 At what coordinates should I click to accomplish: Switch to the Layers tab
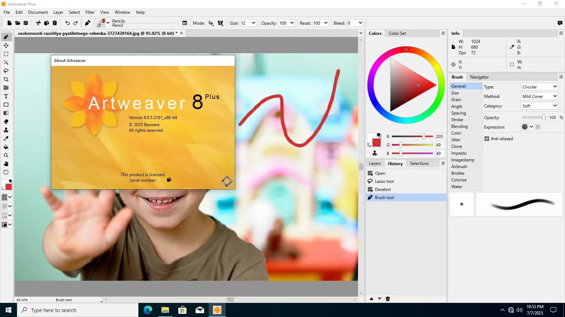point(375,163)
